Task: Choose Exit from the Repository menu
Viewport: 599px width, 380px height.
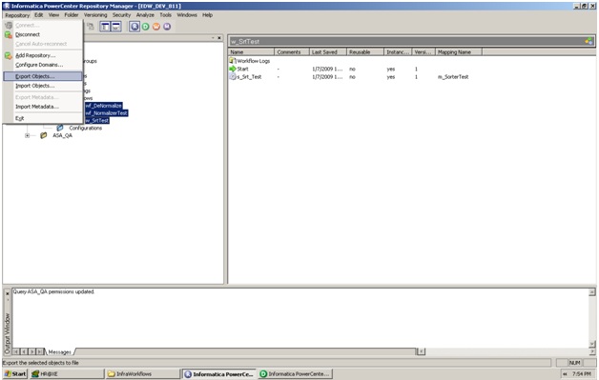Action: pyautogui.click(x=43, y=118)
